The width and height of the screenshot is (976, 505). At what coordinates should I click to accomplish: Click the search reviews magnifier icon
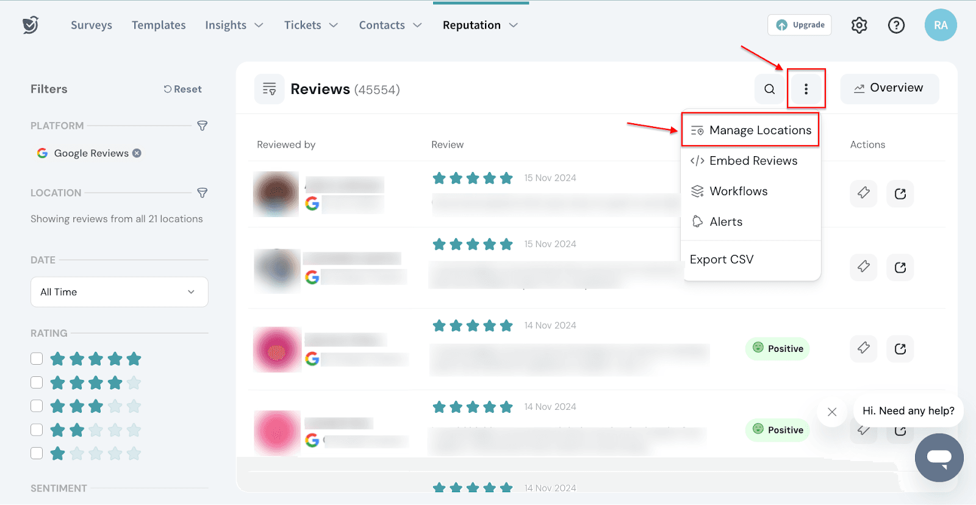(x=769, y=89)
